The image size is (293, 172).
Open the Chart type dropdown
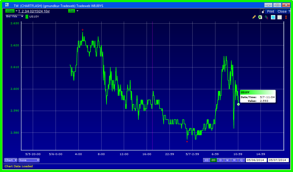(11, 160)
